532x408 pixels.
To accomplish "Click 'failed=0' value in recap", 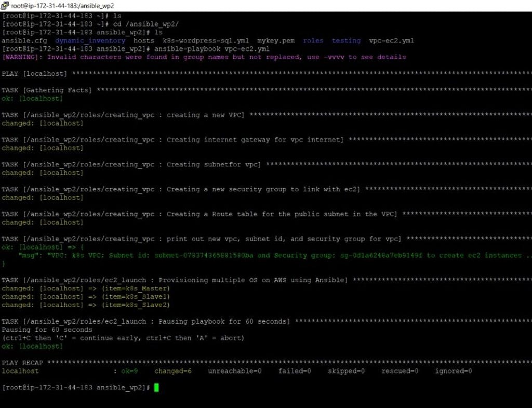I will click(295, 371).
